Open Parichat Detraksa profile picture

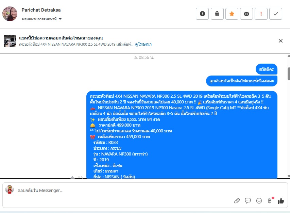point(10,14)
